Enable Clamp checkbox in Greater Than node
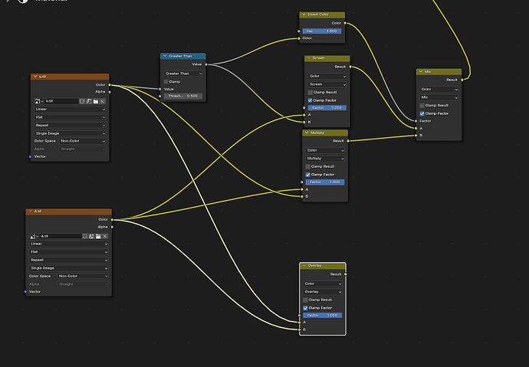 [166, 81]
